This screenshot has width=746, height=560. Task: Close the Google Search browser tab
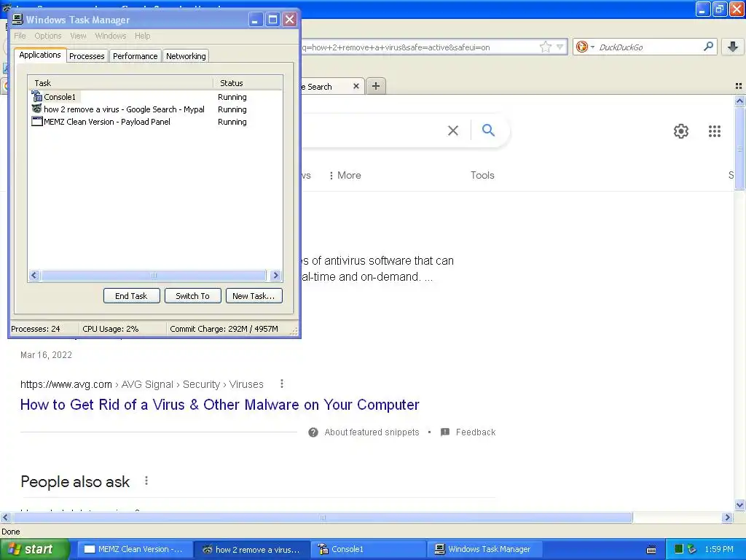coord(356,86)
